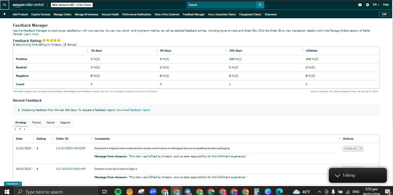
Task: Open Spotify from the taskbar
Action: point(118,192)
